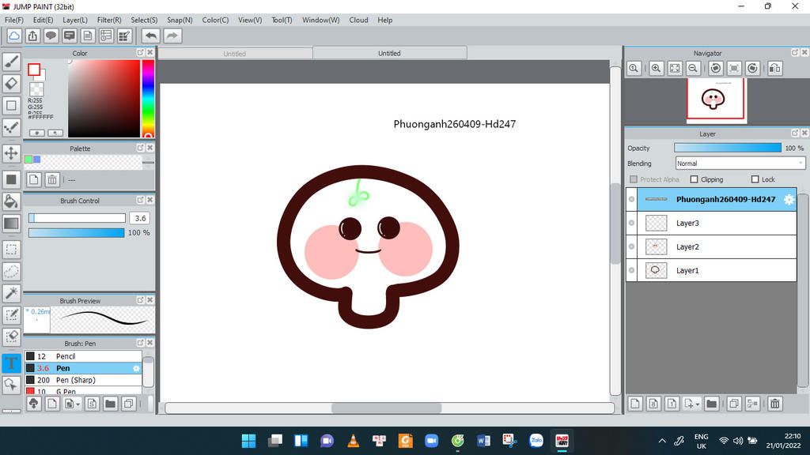This screenshot has width=810, height=455.
Task: Activate the Text tool
Action: pyautogui.click(x=11, y=363)
